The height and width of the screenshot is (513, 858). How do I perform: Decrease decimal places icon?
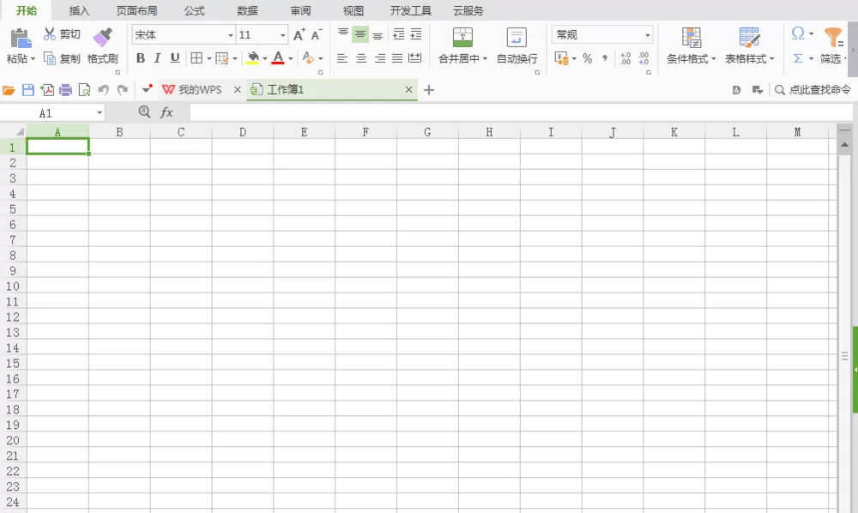[643, 58]
